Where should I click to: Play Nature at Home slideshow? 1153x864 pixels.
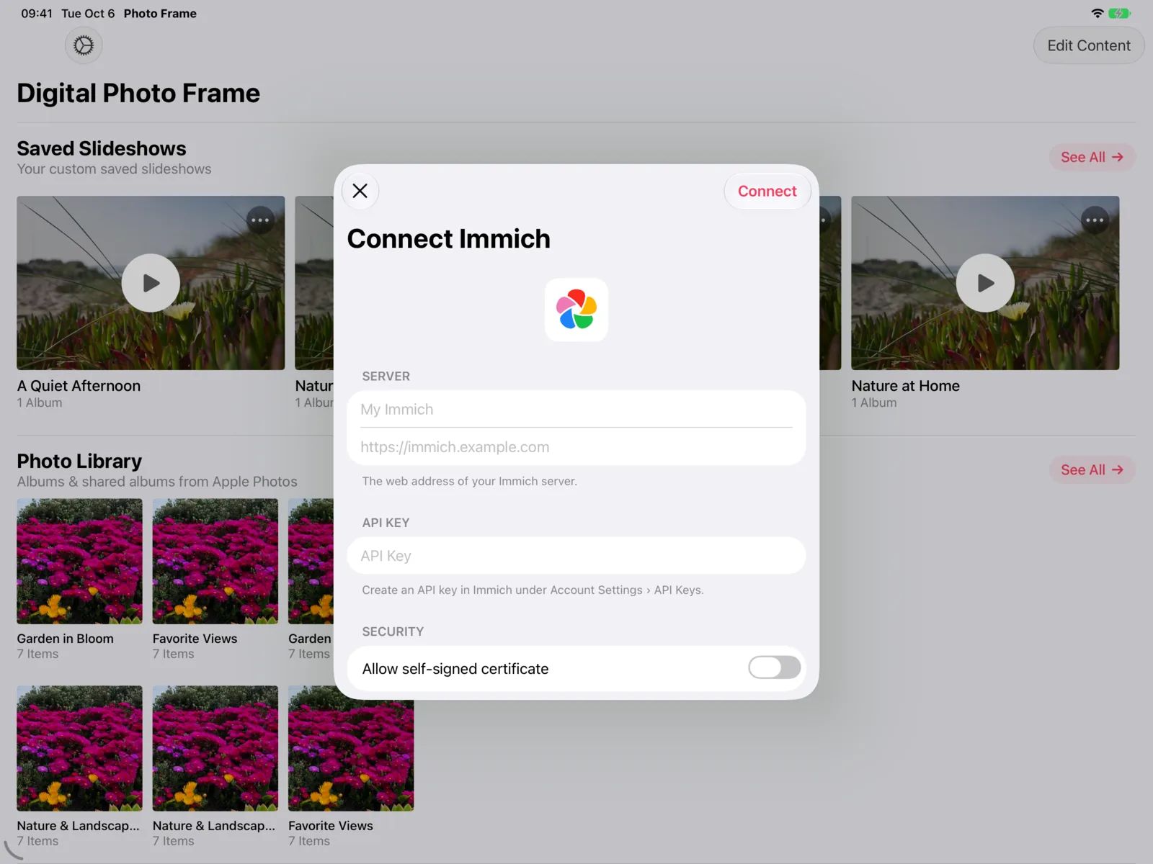(x=985, y=283)
